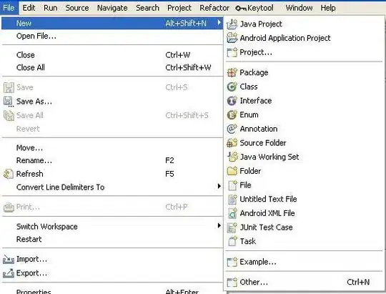Viewport: 386px width, 294px height.
Task: Click the Import icon
Action: pyautogui.click(x=9, y=259)
